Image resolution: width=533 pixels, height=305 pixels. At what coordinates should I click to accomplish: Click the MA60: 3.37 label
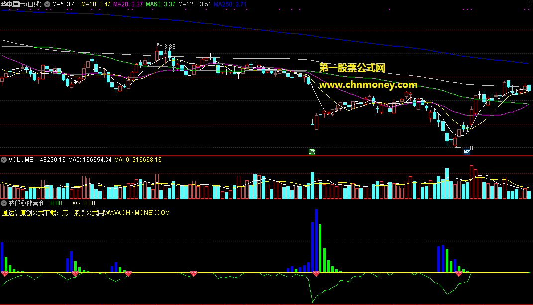(160, 5)
